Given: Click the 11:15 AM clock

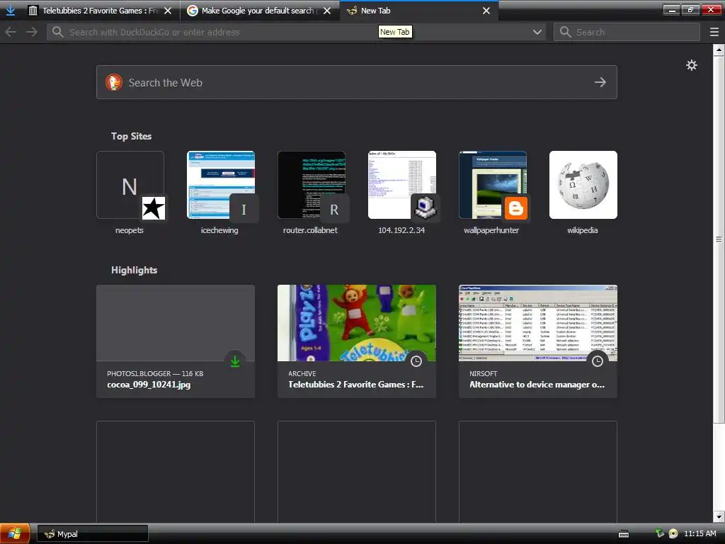Looking at the screenshot, I should [700, 533].
